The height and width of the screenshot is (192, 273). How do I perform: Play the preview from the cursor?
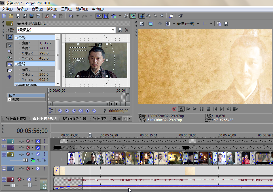tap(195, 109)
